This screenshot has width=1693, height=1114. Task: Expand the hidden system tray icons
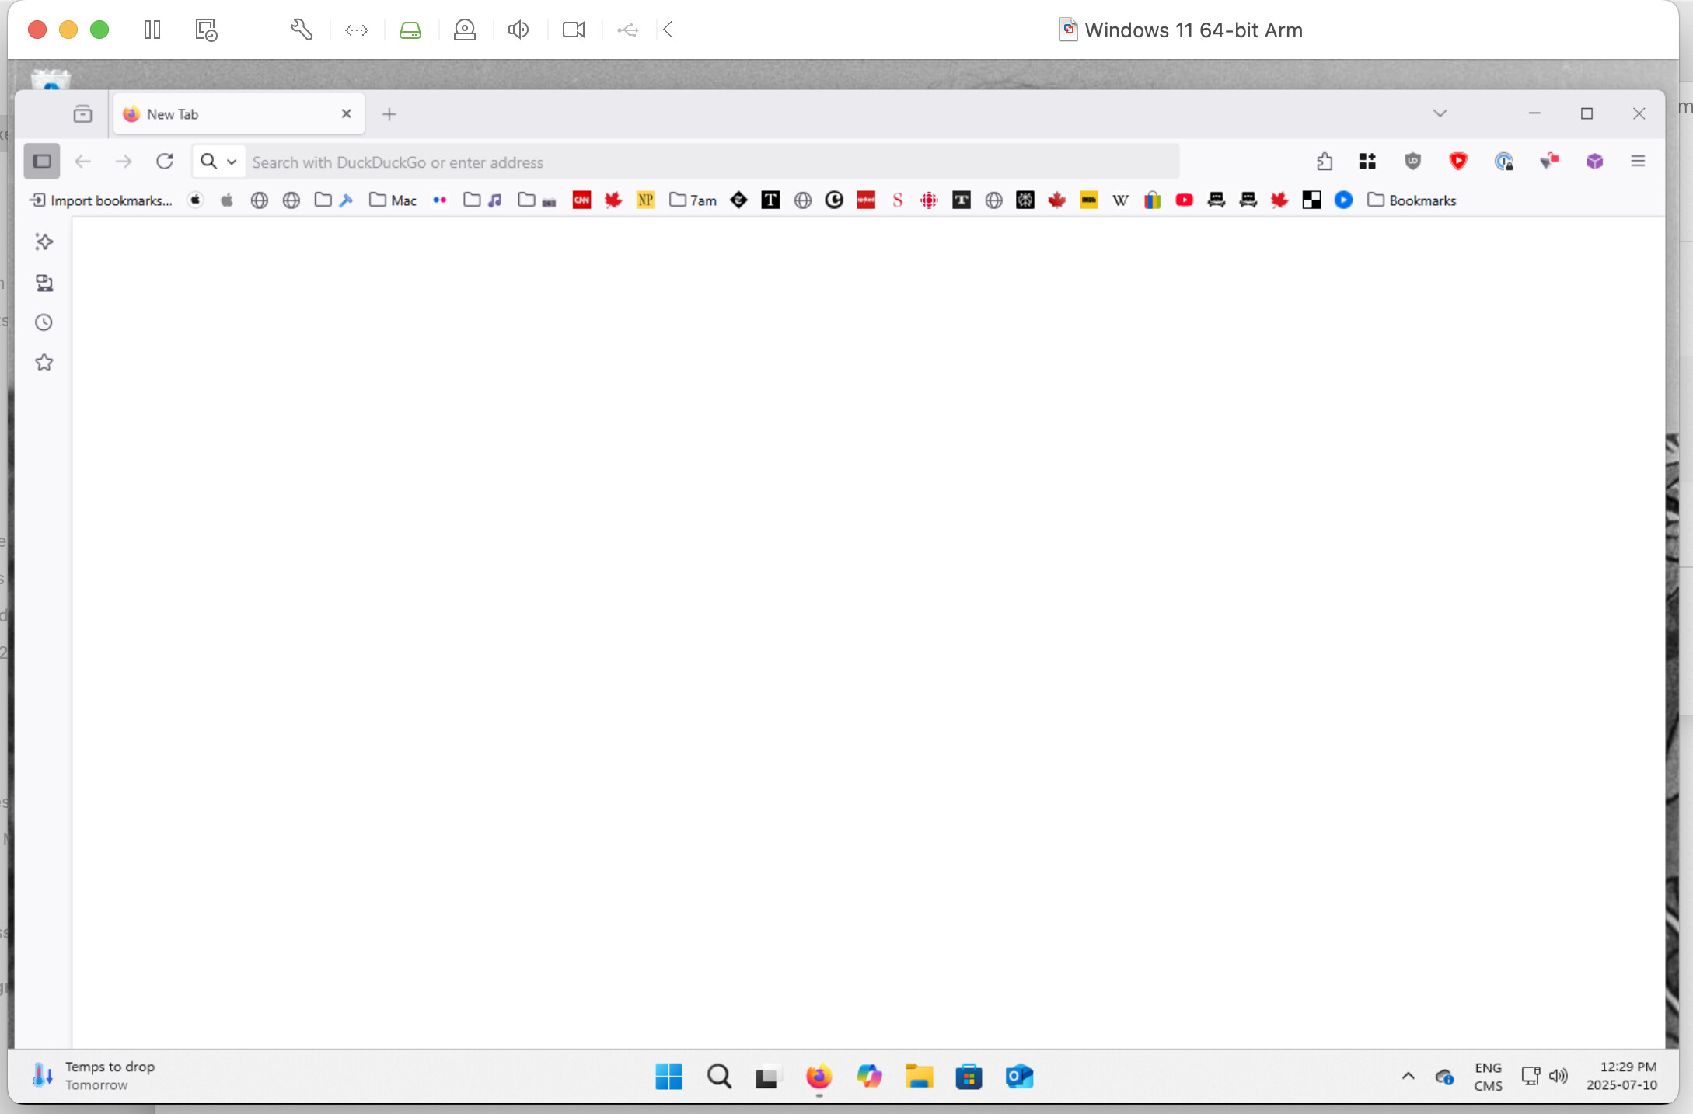tap(1408, 1076)
